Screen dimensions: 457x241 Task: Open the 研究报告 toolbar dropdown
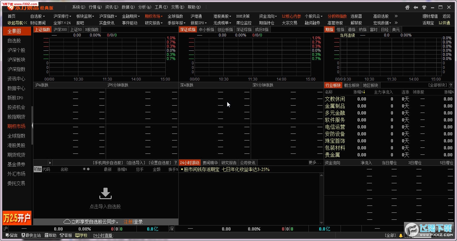pos(154,23)
